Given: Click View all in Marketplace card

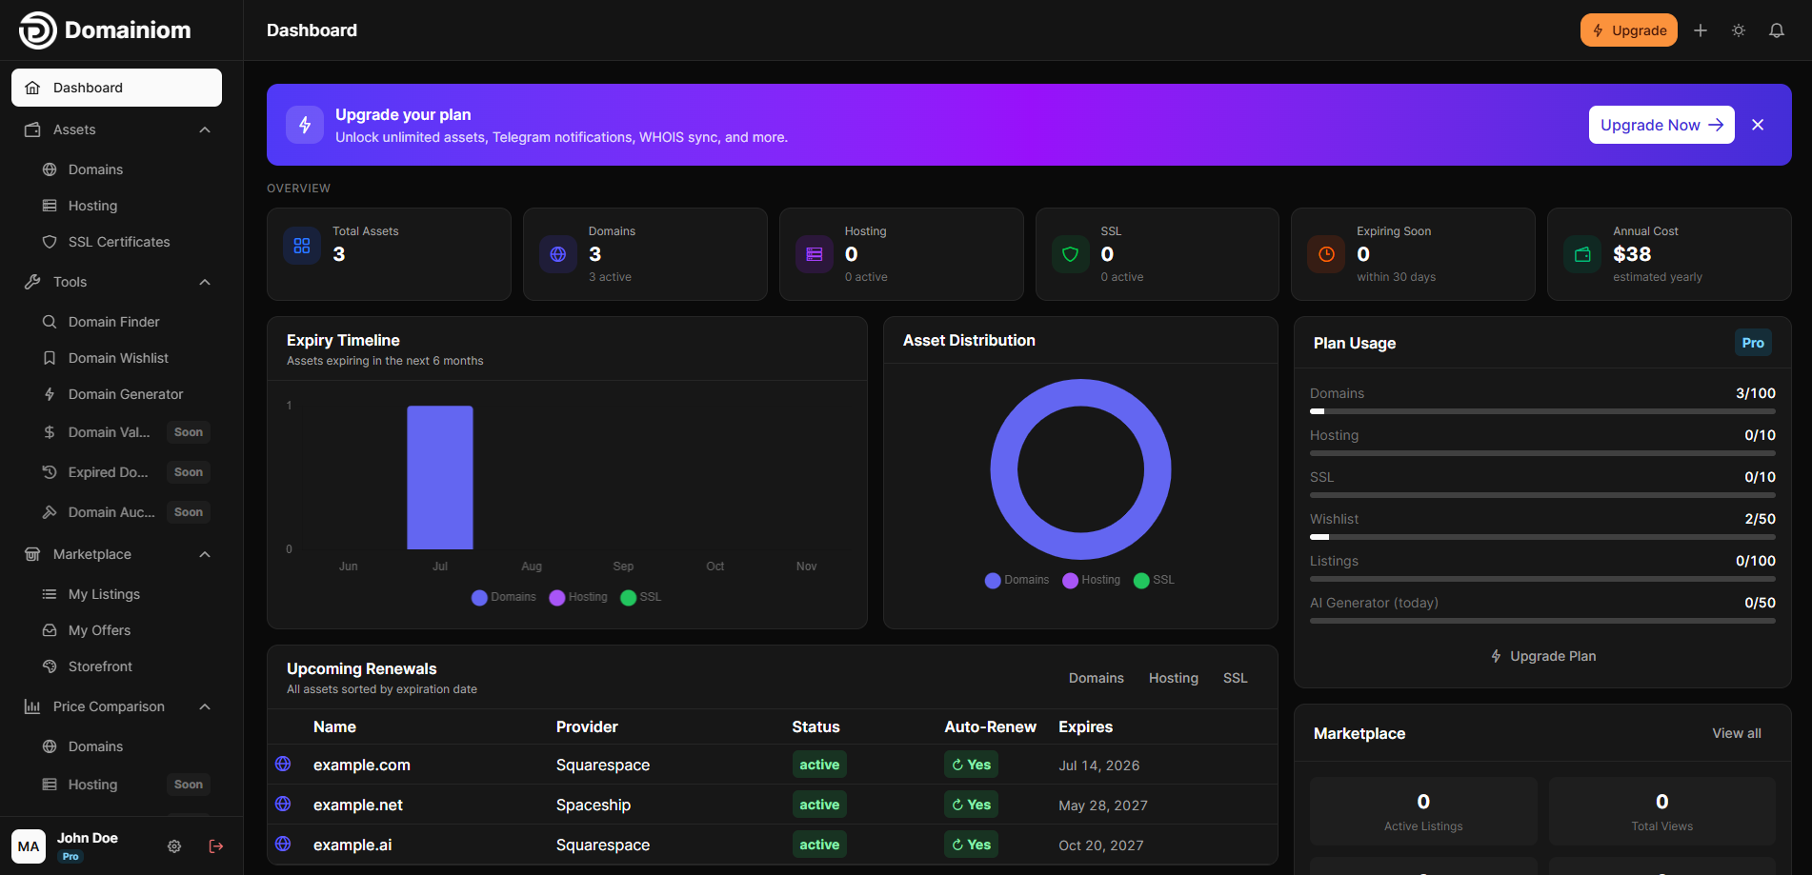Looking at the screenshot, I should (x=1737, y=733).
